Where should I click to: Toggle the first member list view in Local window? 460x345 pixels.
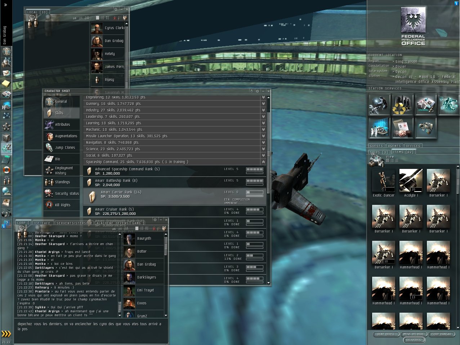point(97,18)
